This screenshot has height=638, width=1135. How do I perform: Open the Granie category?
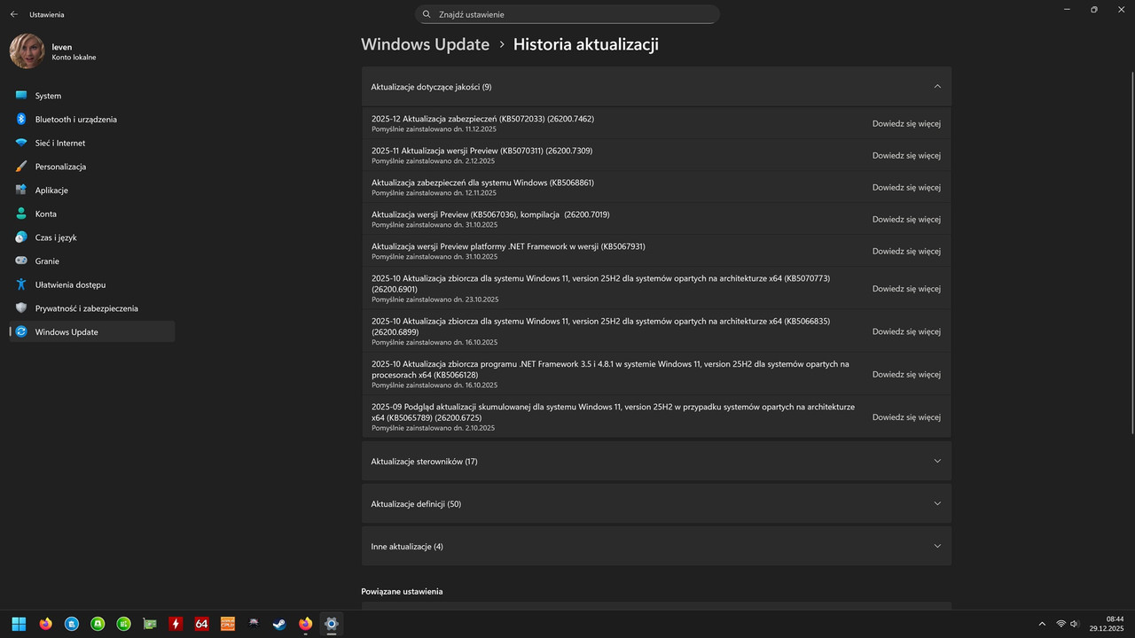pyautogui.click(x=92, y=261)
